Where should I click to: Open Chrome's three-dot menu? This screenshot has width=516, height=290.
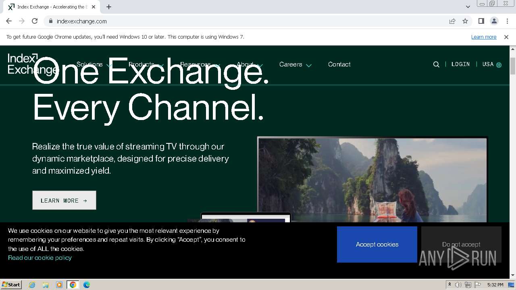point(507,21)
